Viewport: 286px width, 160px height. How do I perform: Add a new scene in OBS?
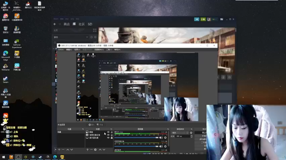tap(59, 150)
